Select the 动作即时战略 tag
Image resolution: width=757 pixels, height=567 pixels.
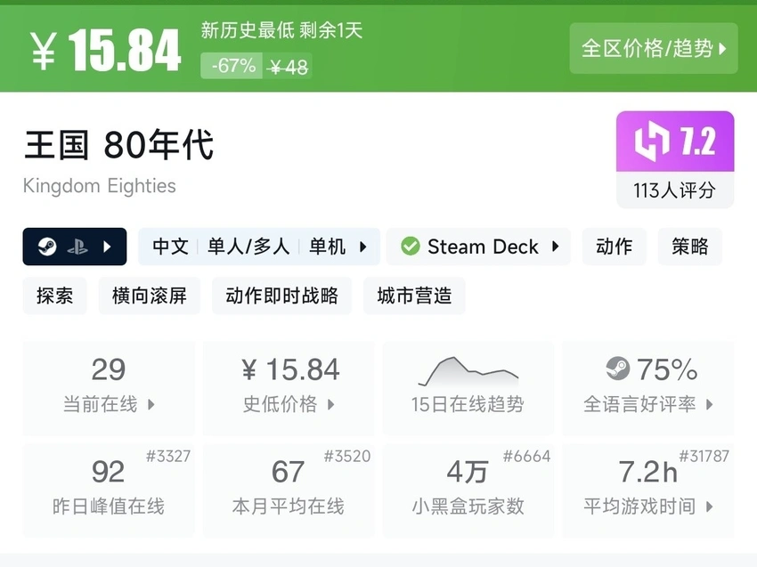point(281,296)
